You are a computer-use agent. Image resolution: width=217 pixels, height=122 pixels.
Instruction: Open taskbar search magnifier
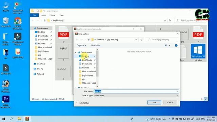pos(12,119)
